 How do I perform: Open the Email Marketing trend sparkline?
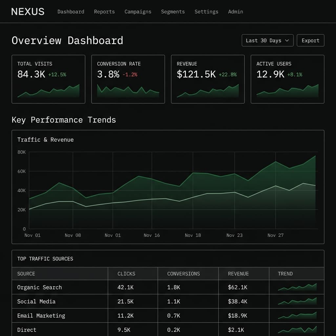[x=297, y=315]
